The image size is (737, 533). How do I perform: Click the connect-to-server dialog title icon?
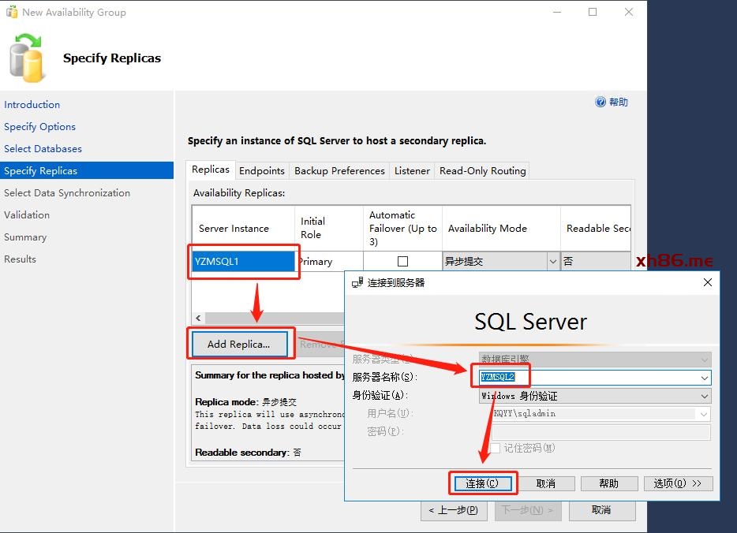point(357,282)
